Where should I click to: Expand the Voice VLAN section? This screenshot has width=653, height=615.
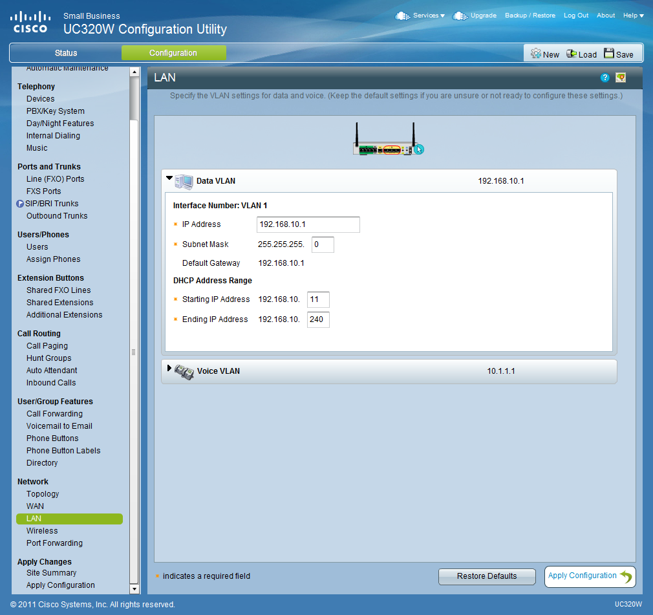click(169, 368)
